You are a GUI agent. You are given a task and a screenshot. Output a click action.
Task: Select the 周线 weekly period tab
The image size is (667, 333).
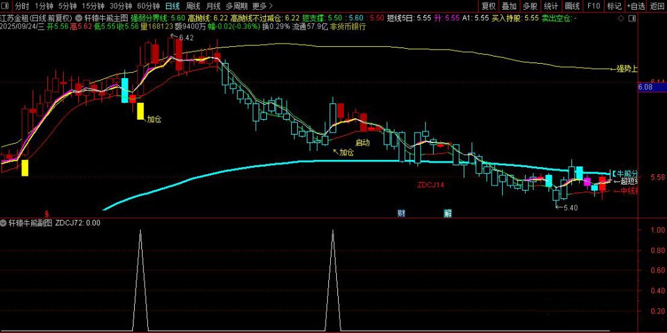(x=193, y=6)
